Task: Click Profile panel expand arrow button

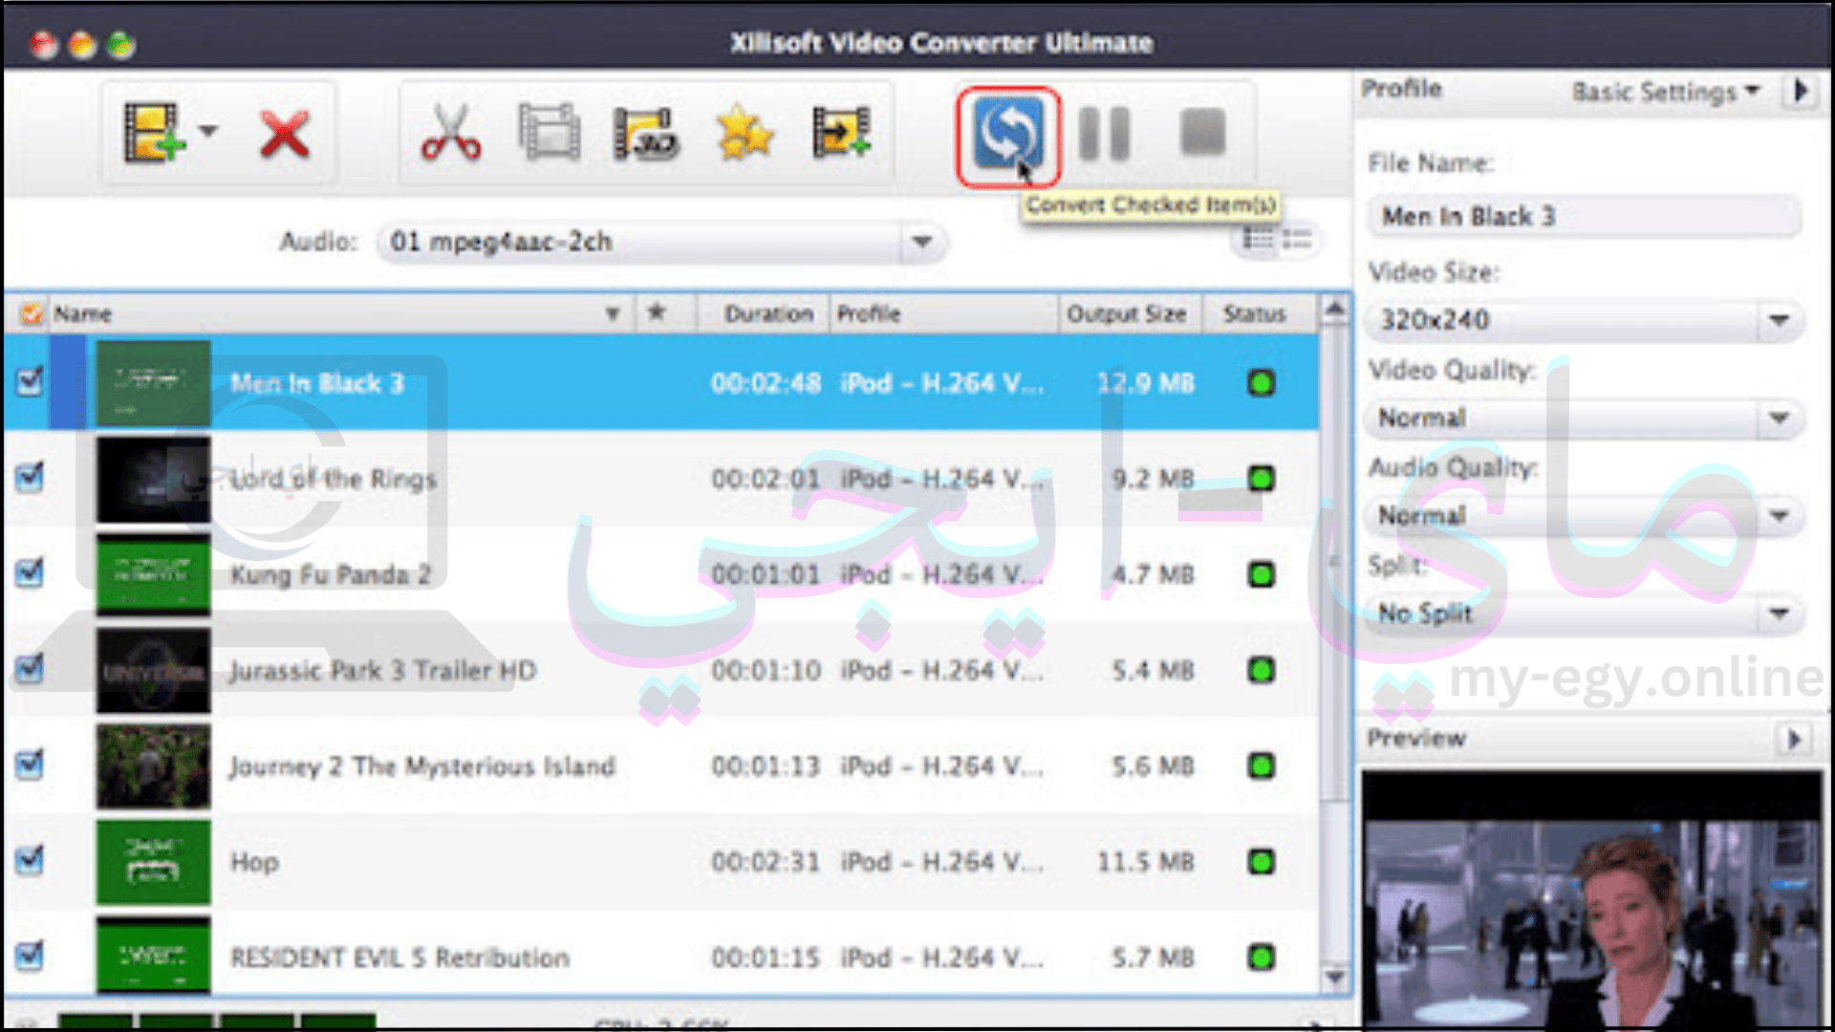Action: [x=1802, y=91]
